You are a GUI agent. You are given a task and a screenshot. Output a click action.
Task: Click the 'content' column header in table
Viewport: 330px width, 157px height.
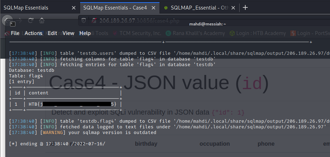pos(39,93)
